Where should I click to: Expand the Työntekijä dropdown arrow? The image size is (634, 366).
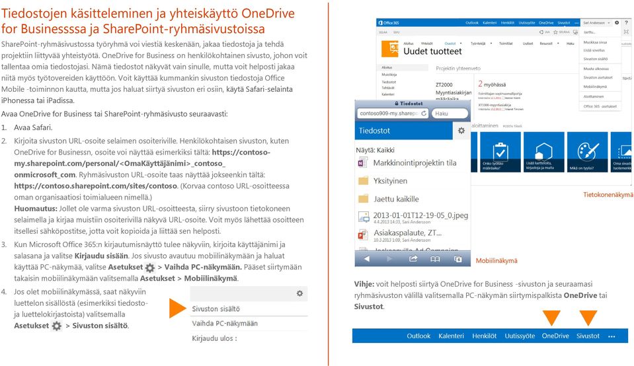(491, 44)
